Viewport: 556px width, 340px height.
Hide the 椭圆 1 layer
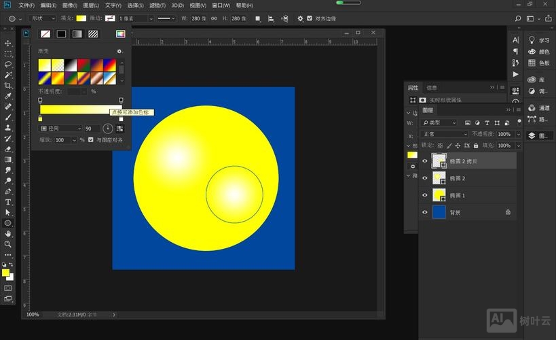click(x=425, y=195)
